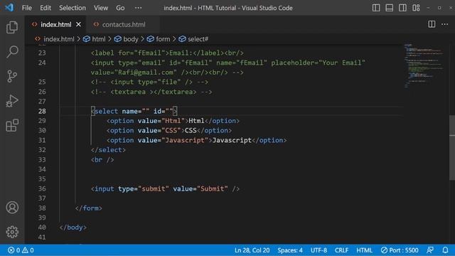Toggle Secondary Side Bar layout icon
This screenshot has width=455, height=256.
pyautogui.click(x=402, y=8)
